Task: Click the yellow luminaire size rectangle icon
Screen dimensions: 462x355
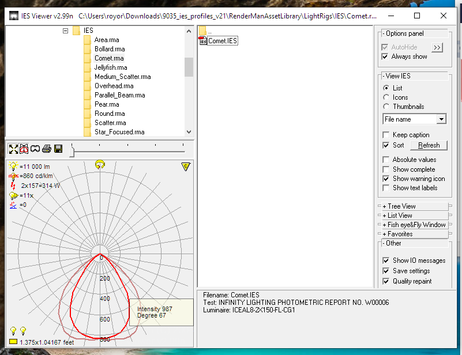Action: click(x=13, y=342)
